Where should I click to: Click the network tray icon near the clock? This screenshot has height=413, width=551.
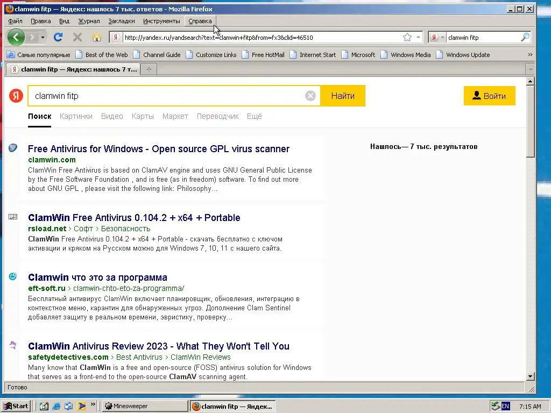pos(496,407)
